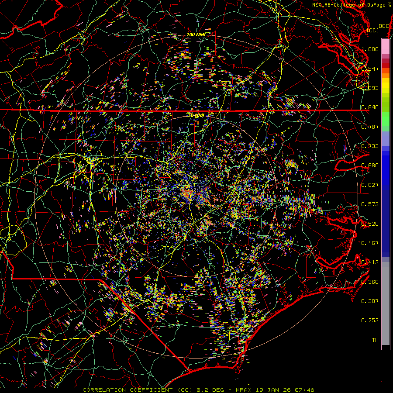Click the 0.840 scale value
Viewport: 393px width, 393px height.
(x=370, y=107)
